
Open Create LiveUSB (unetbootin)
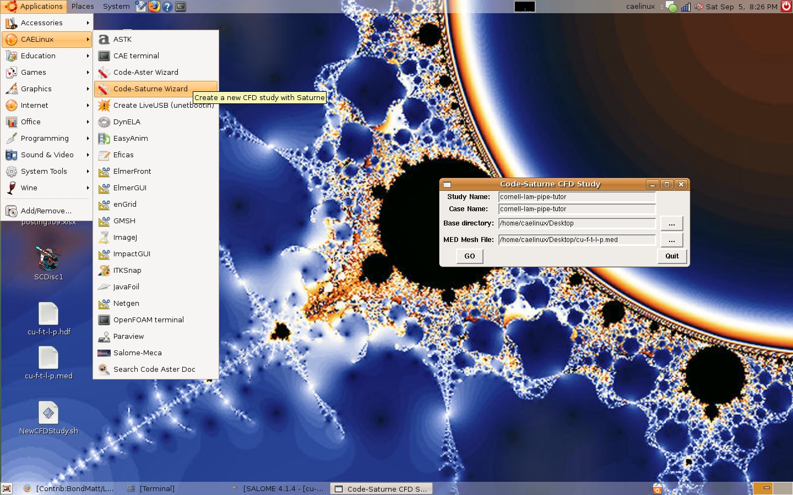(x=156, y=105)
